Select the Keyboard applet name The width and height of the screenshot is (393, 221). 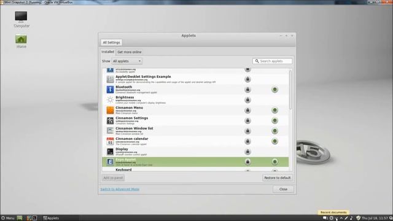123,169
